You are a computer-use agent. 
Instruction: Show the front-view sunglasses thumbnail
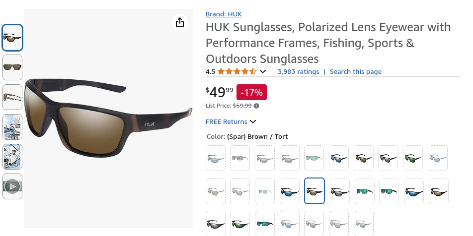pos(12,67)
